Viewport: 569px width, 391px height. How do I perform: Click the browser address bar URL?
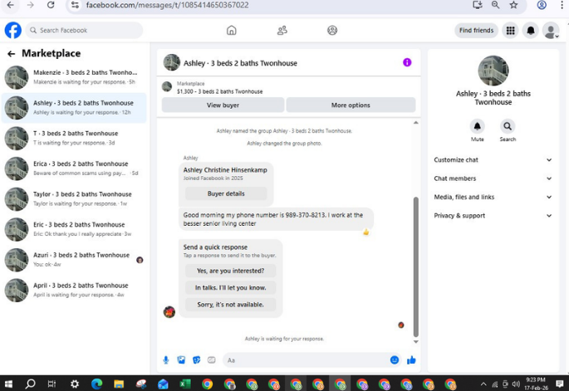167,5
